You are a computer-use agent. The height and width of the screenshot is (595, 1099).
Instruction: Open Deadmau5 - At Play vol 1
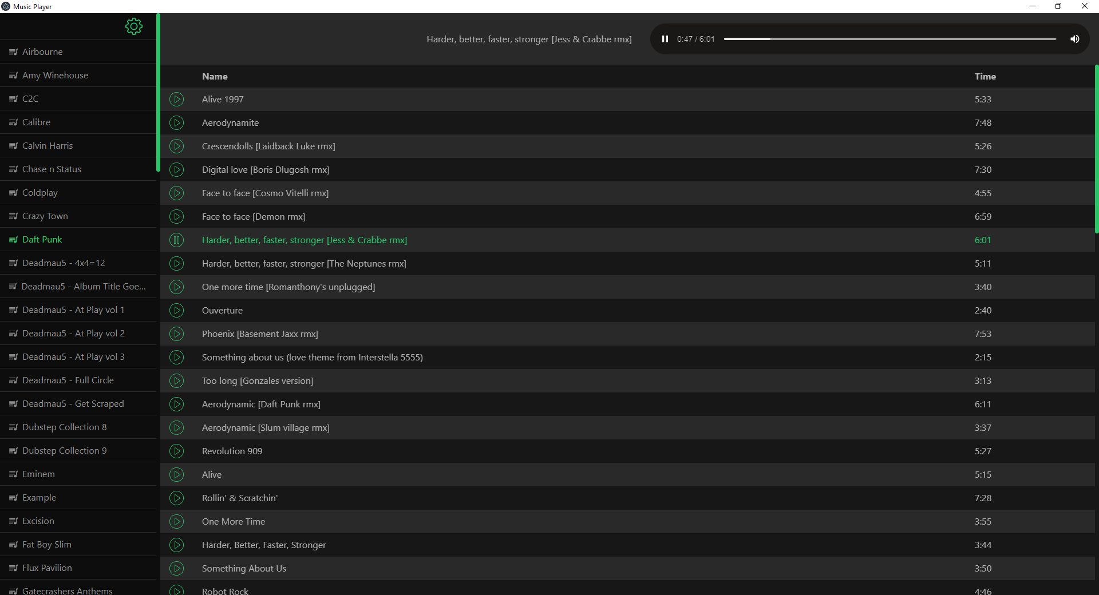pos(78,310)
